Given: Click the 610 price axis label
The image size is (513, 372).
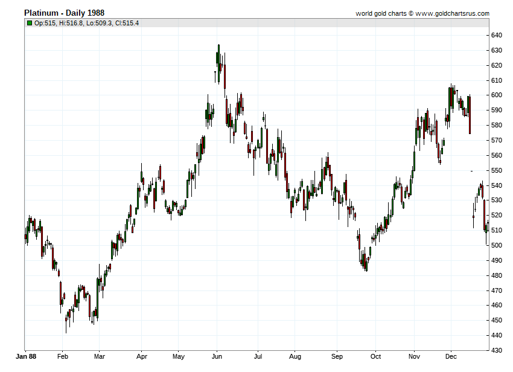Looking at the screenshot, I should tap(497, 80).
